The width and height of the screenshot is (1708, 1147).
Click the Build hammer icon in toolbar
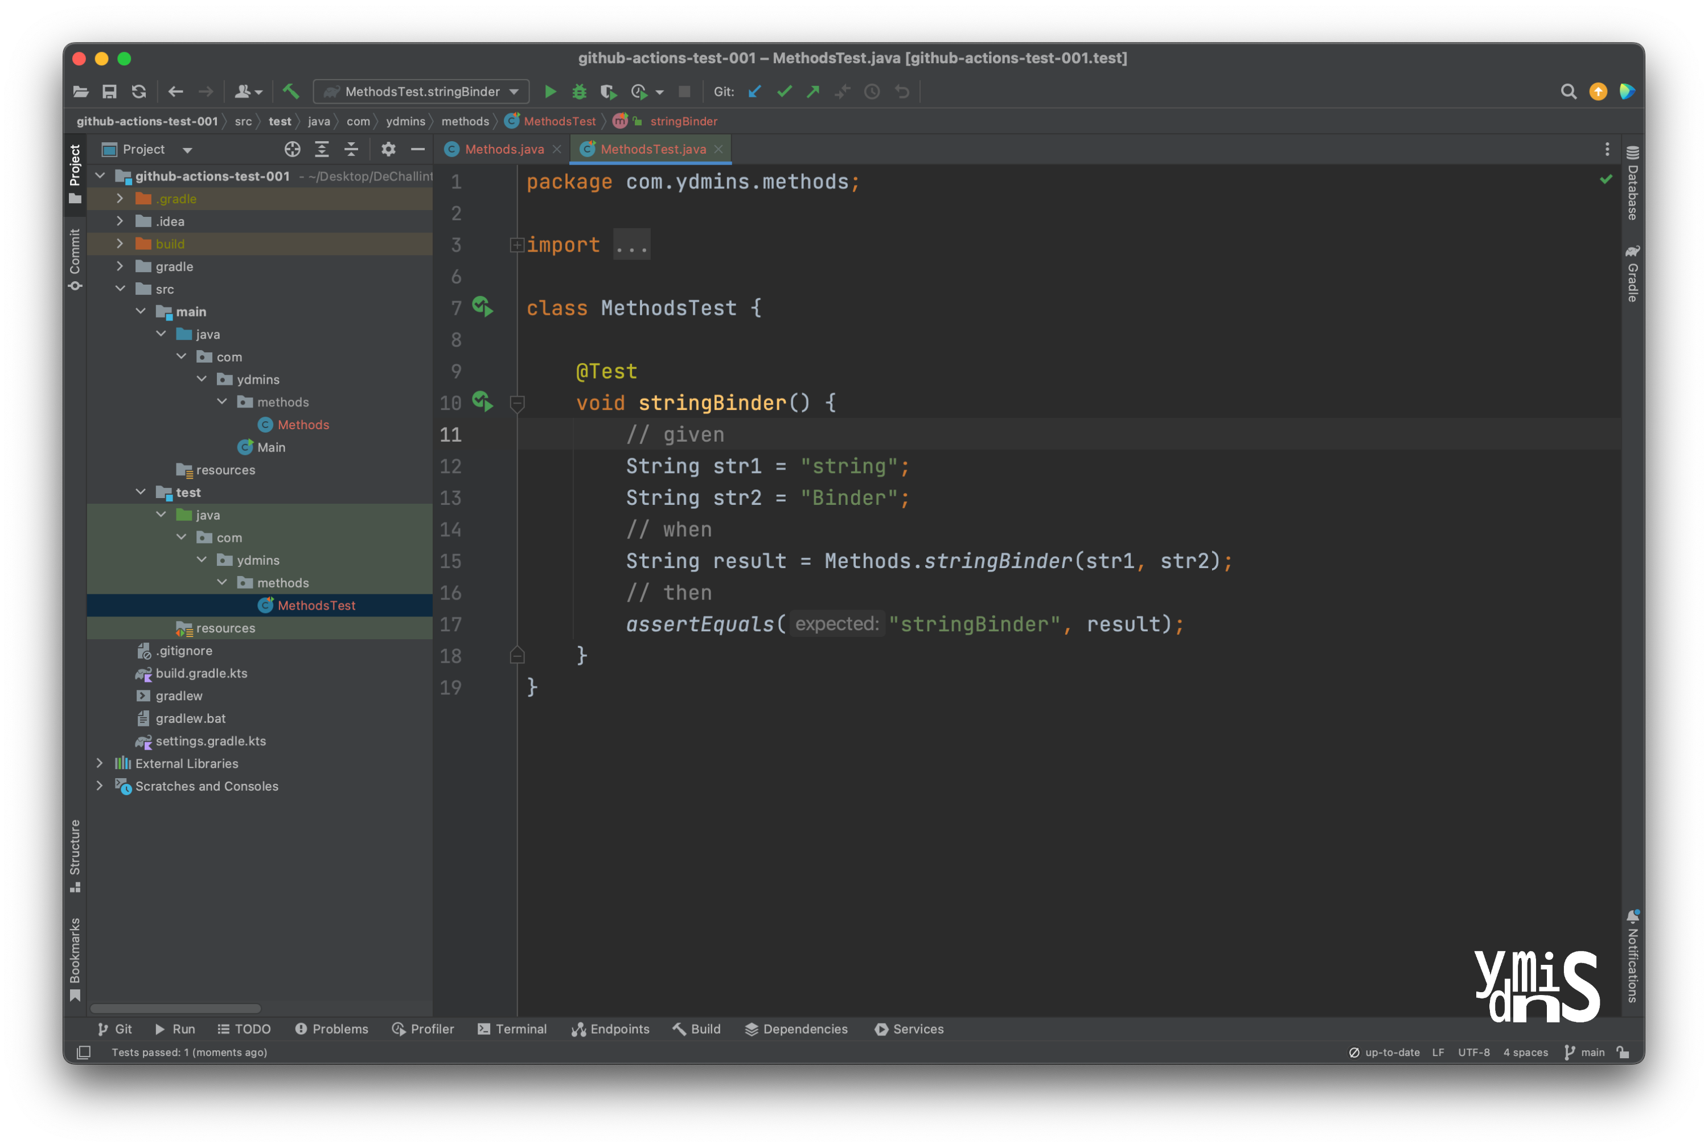(290, 92)
